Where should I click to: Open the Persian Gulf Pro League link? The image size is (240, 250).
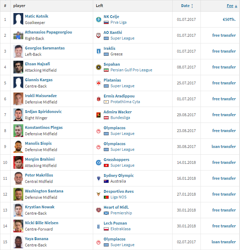[x=131, y=70]
